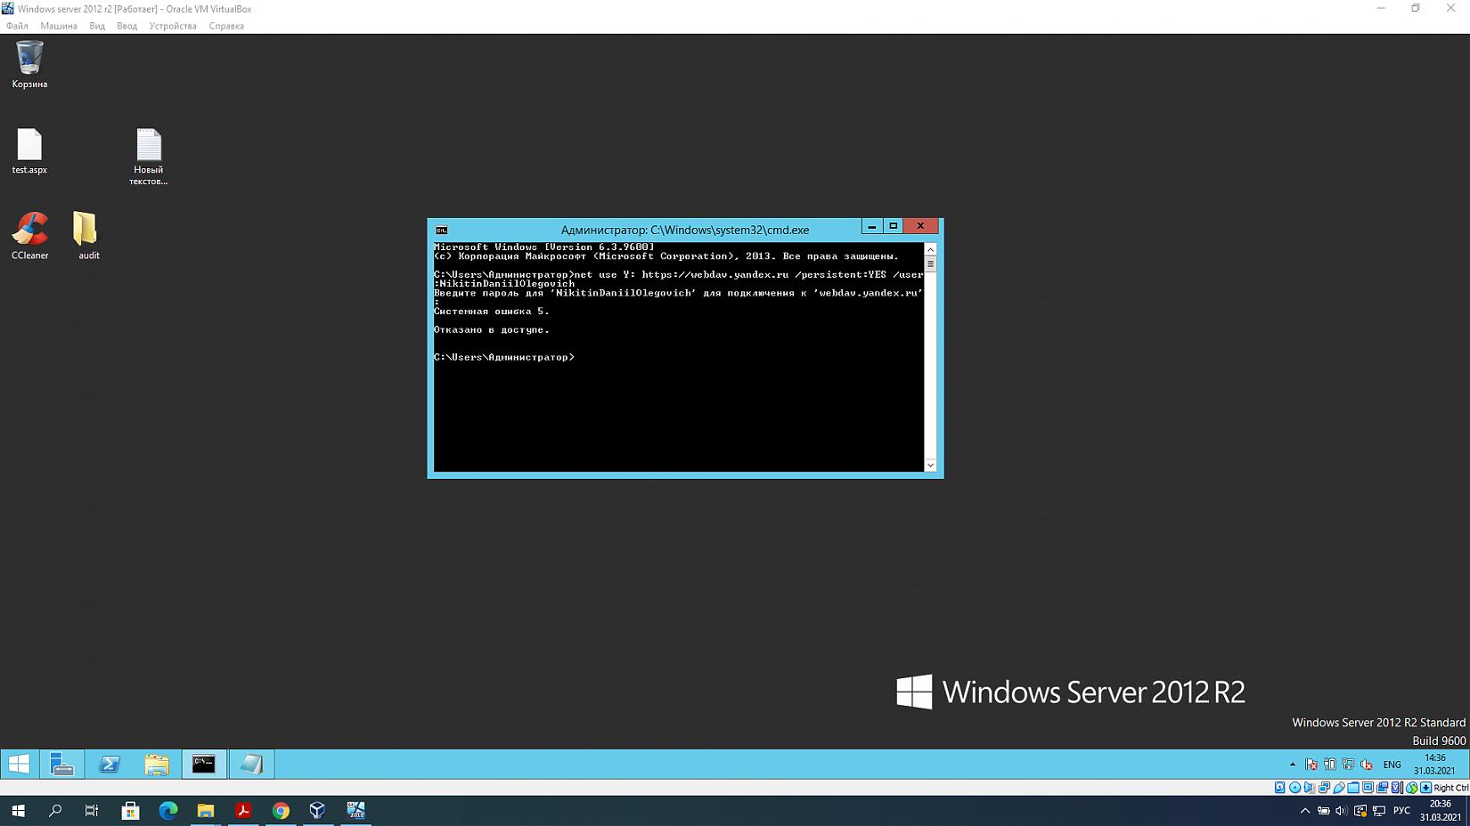1470x826 pixels.
Task: Click the VirtualBox network status icon
Action: point(1325,788)
